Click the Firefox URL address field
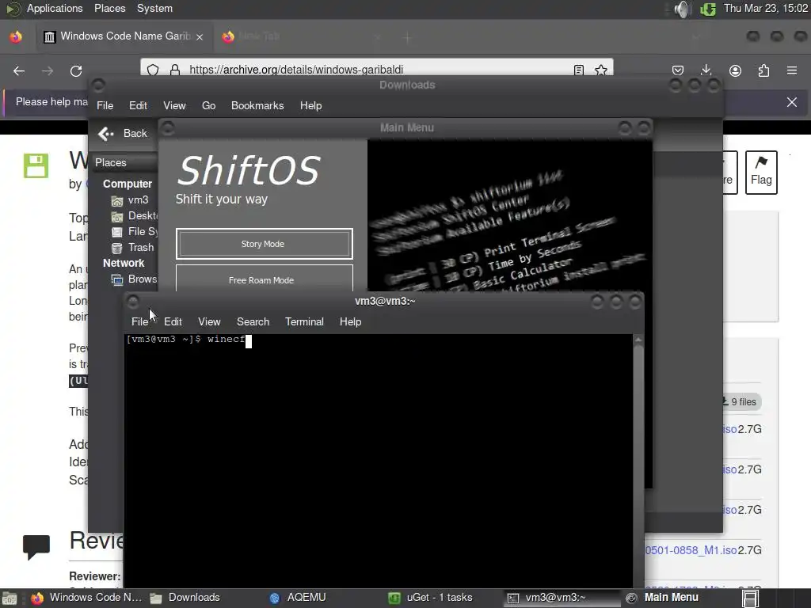 (x=378, y=70)
